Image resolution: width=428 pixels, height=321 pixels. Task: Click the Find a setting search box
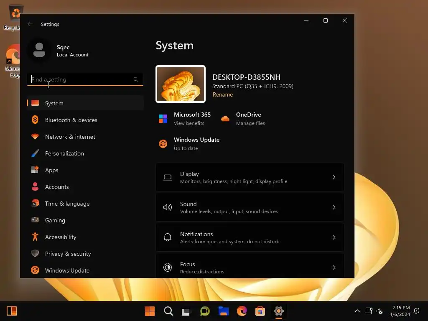point(85,79)
